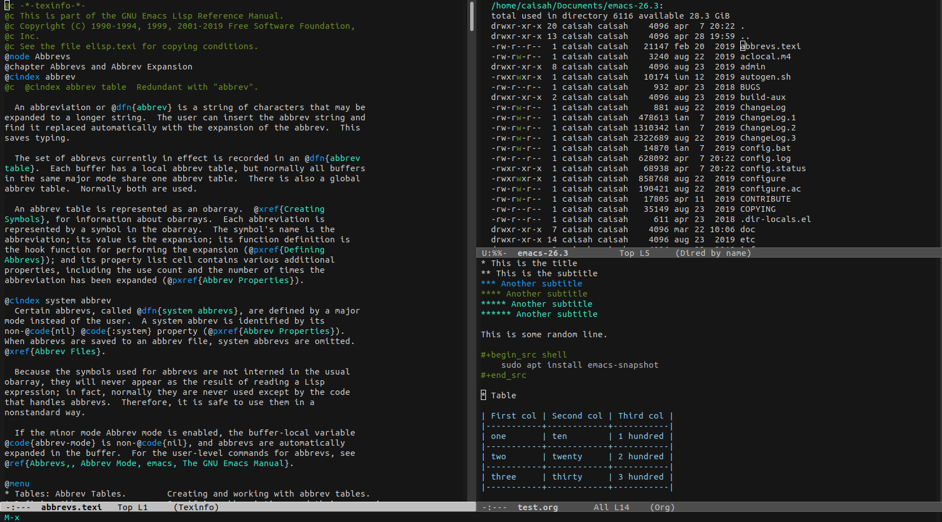Fold the '**** Another subtitle' heading

tap(534, 294)
